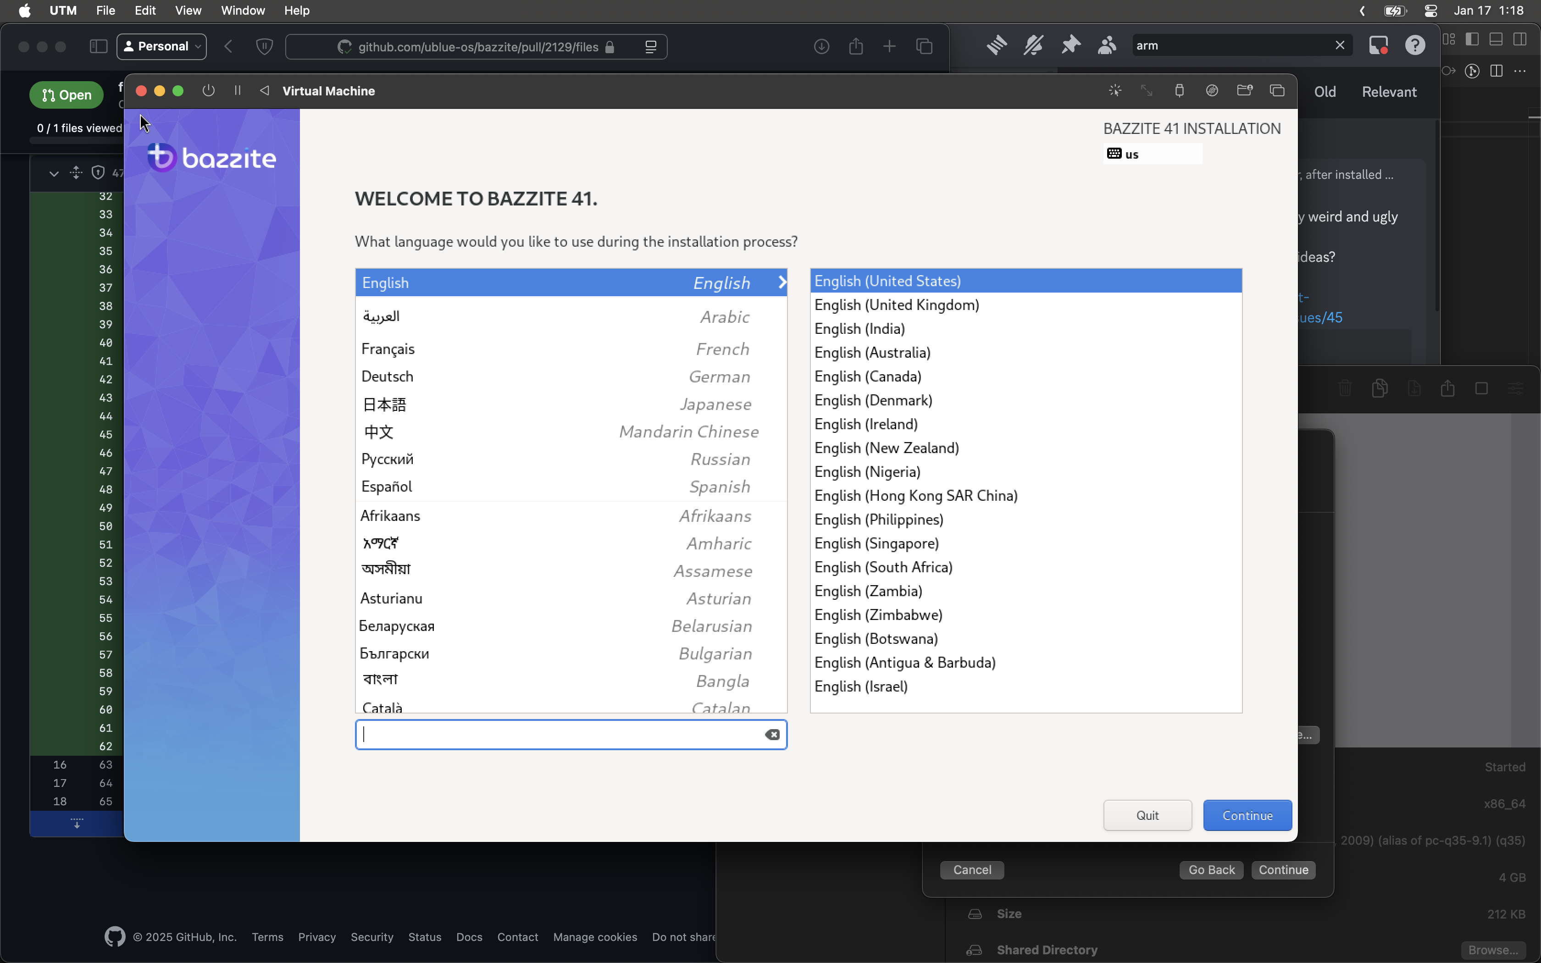Click the VM windows icon
This screenshot has width=1541, height=963.
[x=1277, y=90]
